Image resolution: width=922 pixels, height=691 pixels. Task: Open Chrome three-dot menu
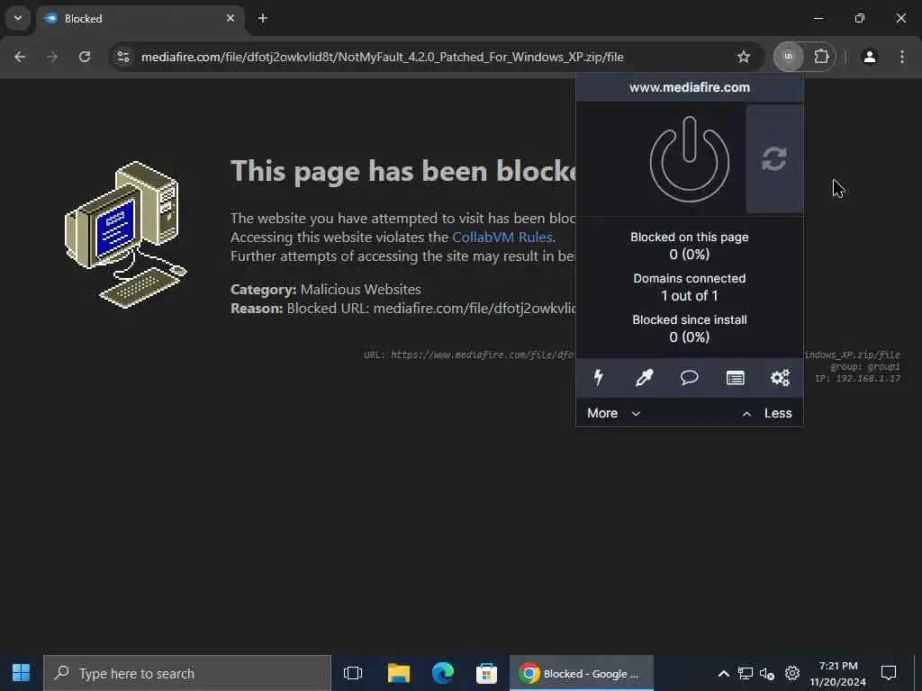coord(902,57)
